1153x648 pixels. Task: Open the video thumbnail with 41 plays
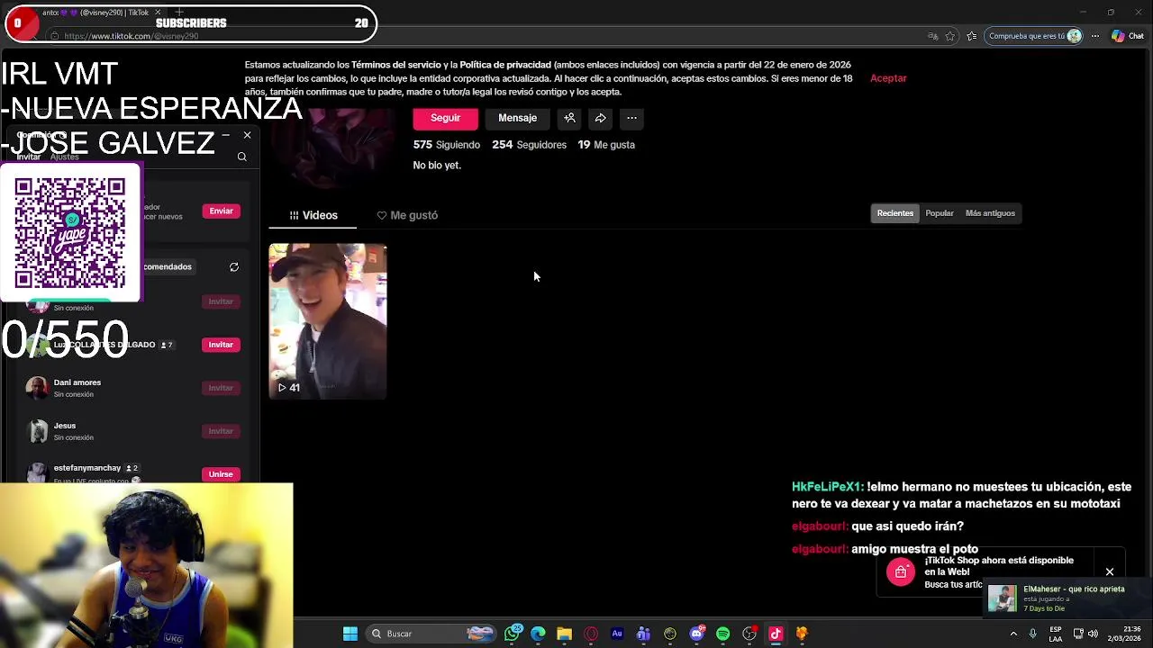pyautogui.click(x=328, y=321)
